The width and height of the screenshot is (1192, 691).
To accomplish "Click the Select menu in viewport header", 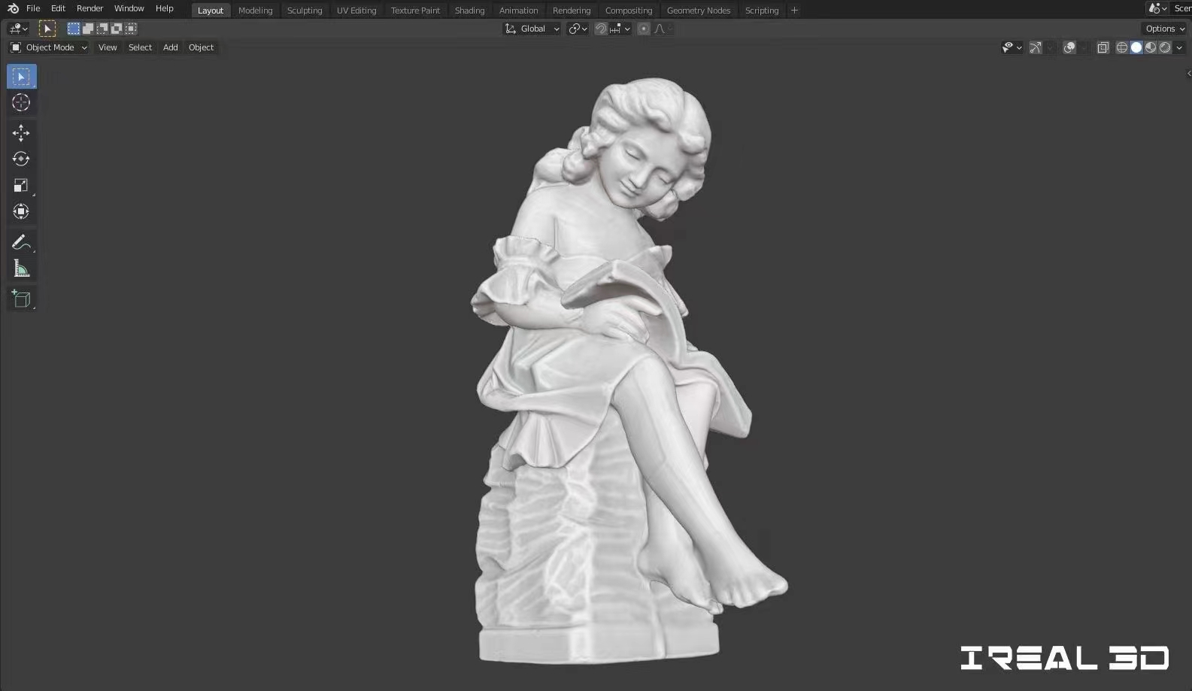I will pos(140,47).
